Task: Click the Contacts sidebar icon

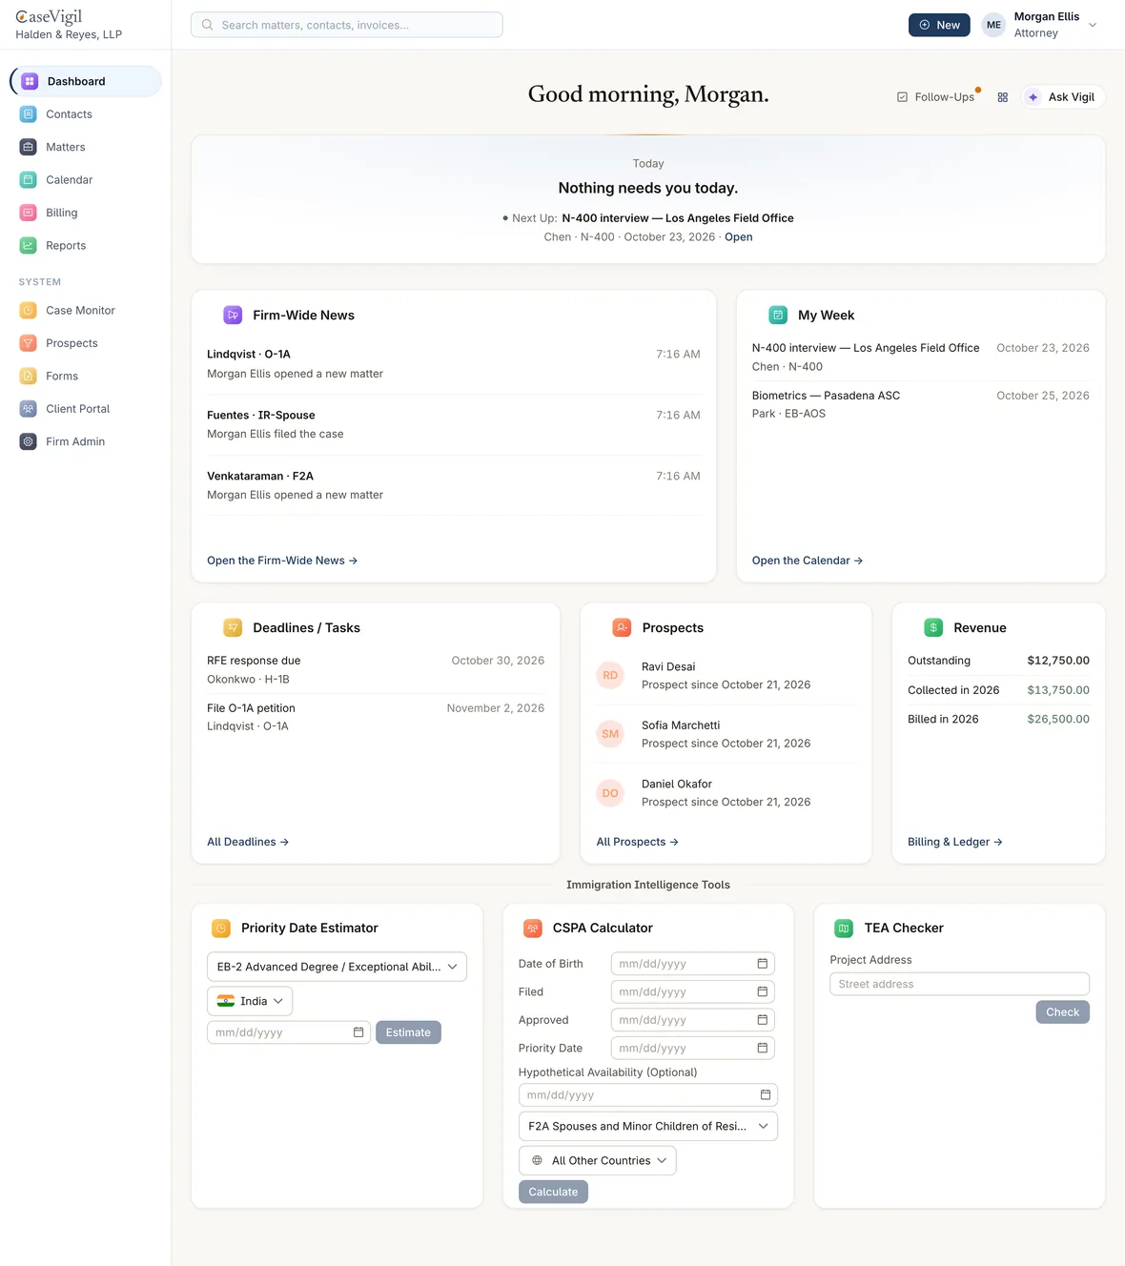Action: pyautogui.click(x=29, y=114)
